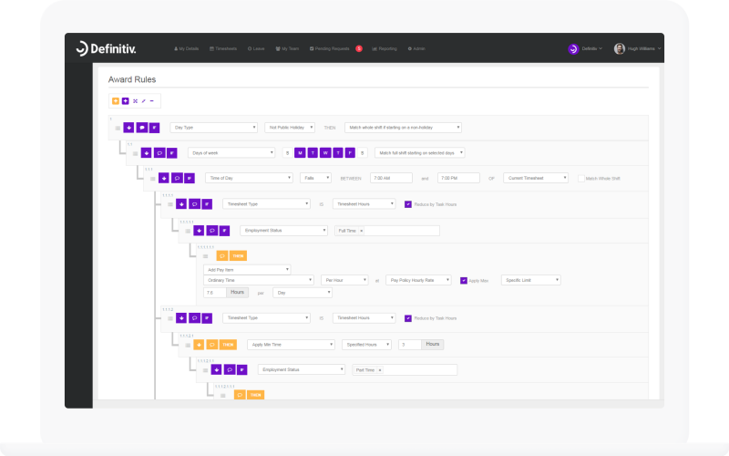
Task: Open the Add Pay Item dropdown
Action: click(247, 270)
